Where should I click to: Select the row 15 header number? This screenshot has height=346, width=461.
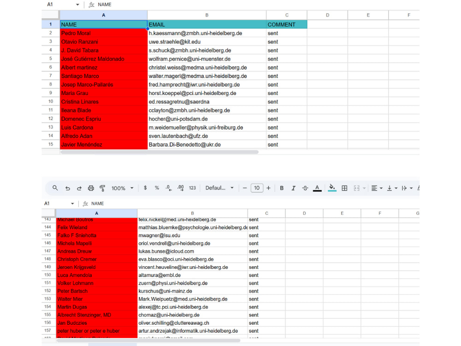click(x=51, y=144)
